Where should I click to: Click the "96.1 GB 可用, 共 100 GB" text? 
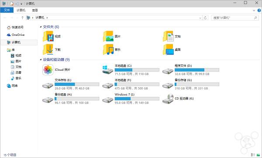coord(72,103)
